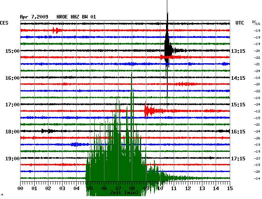Screen dimensions: 262x199
Task: Click minute tick label "00"
Action: point(21,189)
